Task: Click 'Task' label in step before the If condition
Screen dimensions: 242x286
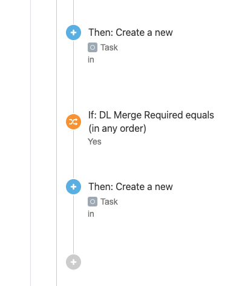Action: click(109, 47)
